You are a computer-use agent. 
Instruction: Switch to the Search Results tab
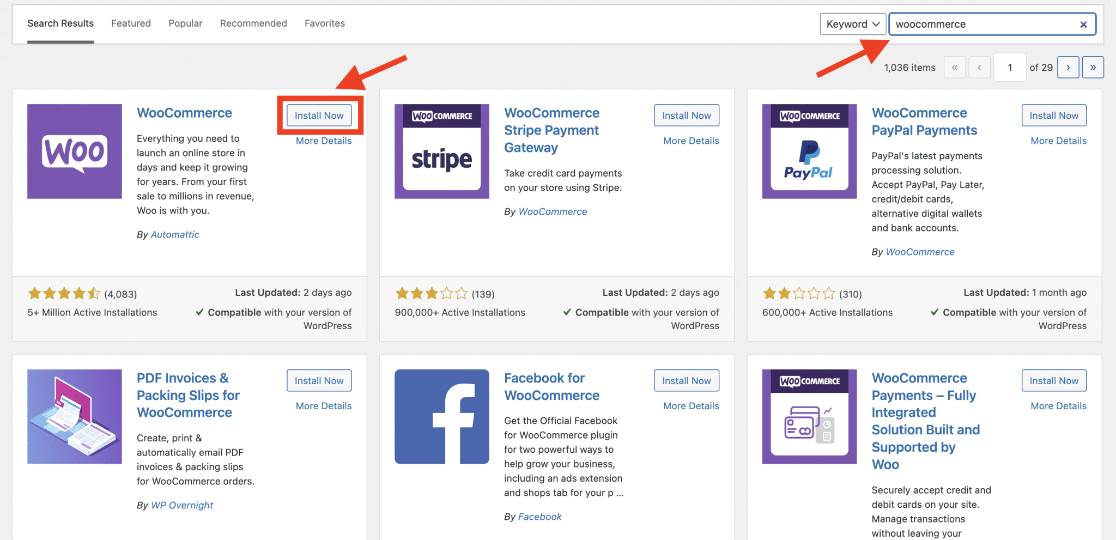(60, 23)
